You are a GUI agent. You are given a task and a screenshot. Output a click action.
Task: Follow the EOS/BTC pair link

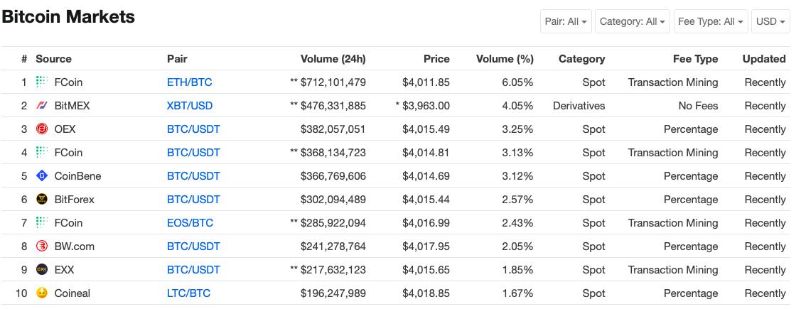click(x=190, y=223)
